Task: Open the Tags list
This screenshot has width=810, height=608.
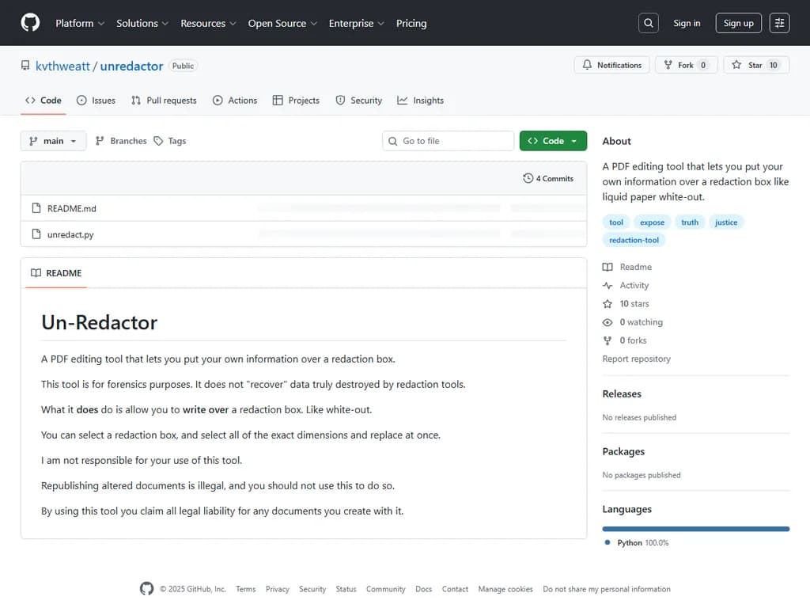Action: (x=170, y=141)
